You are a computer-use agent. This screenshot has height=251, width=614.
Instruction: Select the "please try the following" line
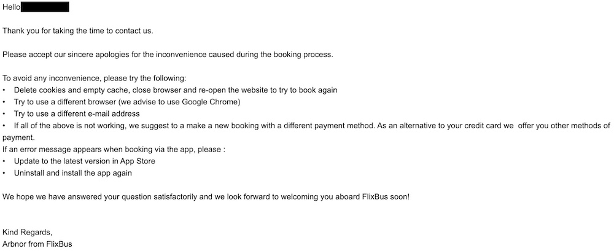(95, 79)
